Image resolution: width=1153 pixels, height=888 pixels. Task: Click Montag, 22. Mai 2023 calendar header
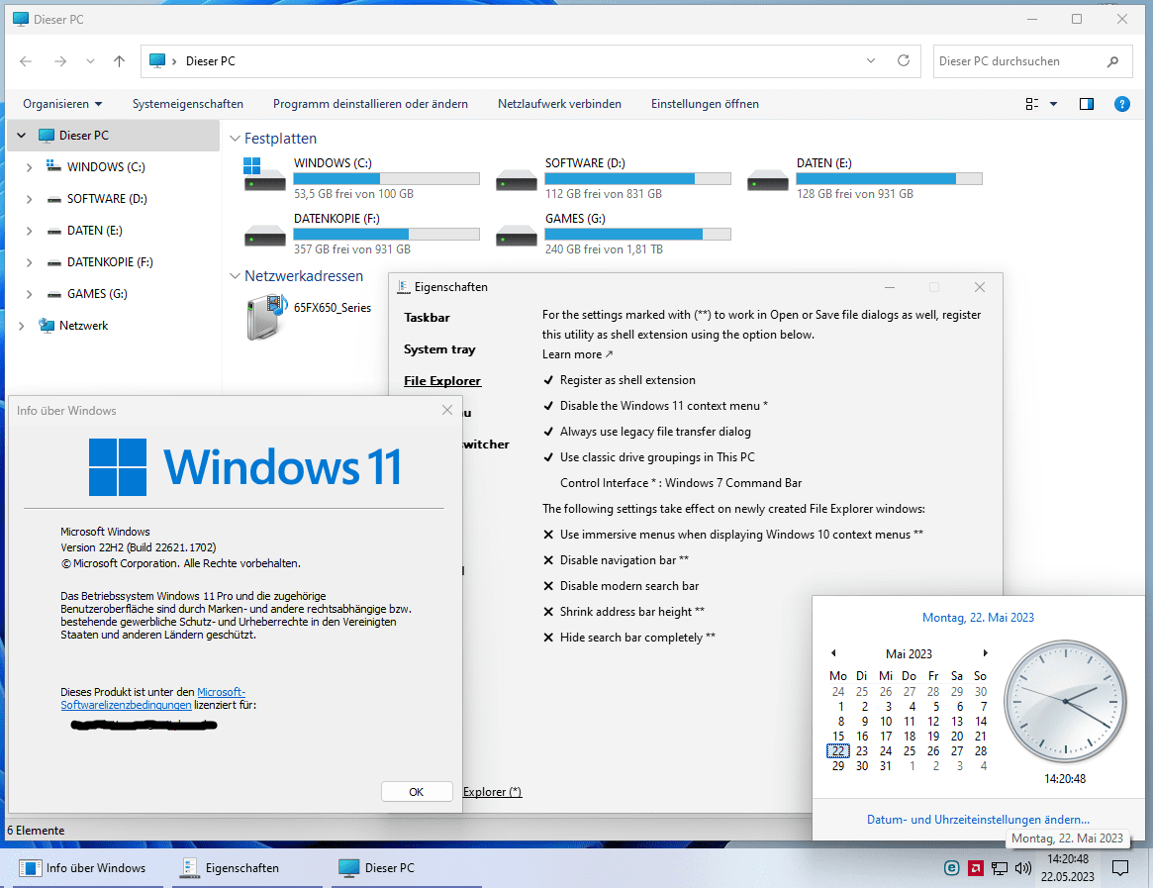click(978, 618)
